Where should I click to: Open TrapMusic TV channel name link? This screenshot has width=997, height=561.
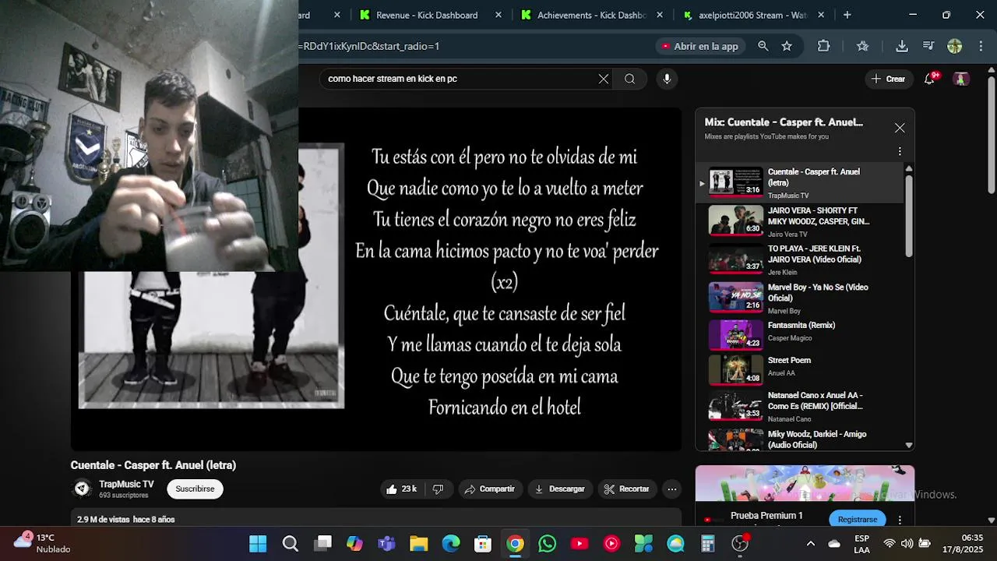[x=126, y=484]
